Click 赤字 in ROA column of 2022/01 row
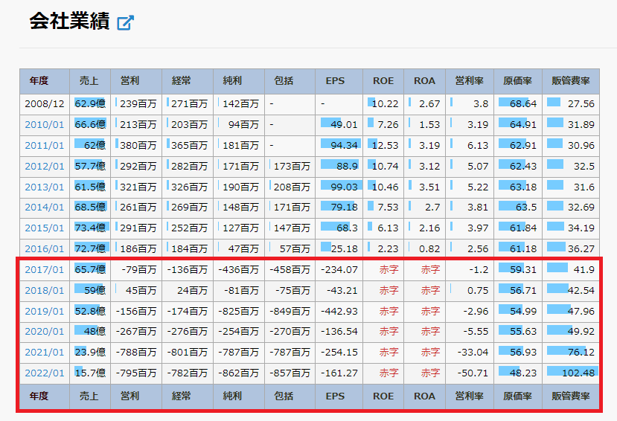 [430, 373]
